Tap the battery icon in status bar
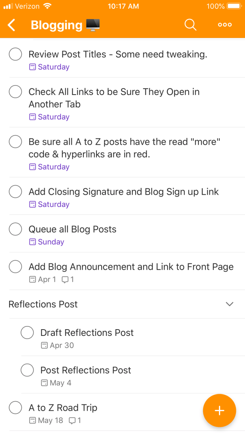This screenshot has width=245, height=436. click(x=234, y=6)
